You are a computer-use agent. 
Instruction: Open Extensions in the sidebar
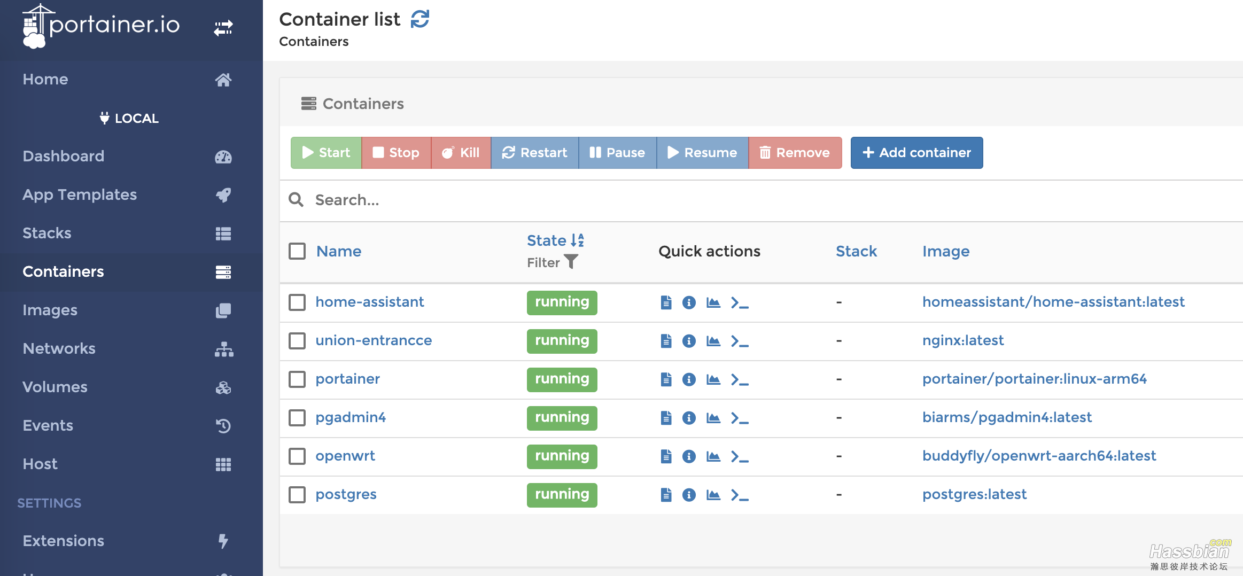pos(131,541)
